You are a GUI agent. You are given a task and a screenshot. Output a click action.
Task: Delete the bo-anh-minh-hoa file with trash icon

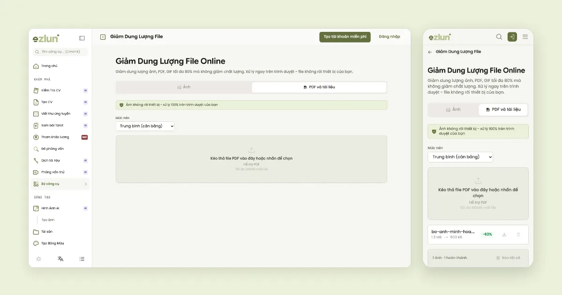518,234
